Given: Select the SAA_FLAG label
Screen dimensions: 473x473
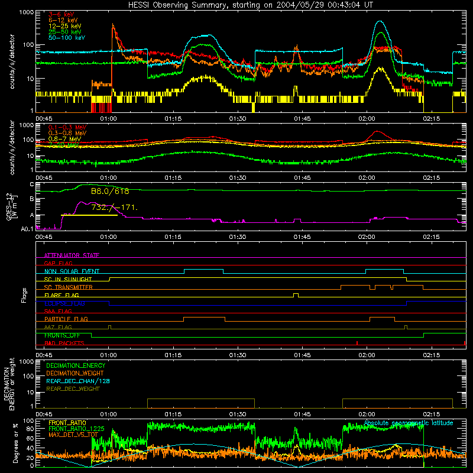Looking at the screenshot, I should tap(58, 311).
